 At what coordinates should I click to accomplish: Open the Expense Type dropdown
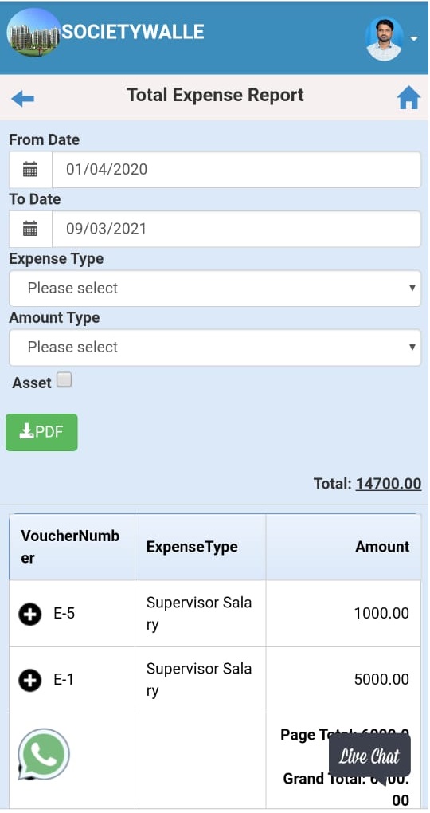[x=215, y=289]
